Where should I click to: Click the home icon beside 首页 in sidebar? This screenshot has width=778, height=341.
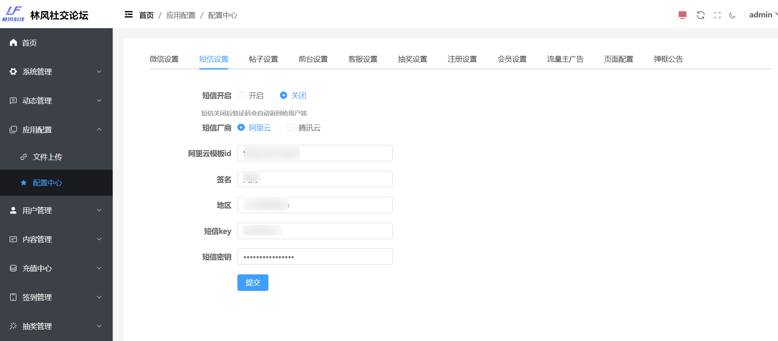pyautogui.click(x=13, y=43)
